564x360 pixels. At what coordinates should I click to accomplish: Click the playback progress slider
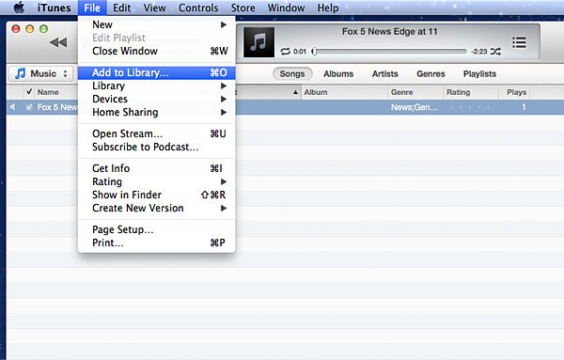pyautogui.click(x=389, y=52)
